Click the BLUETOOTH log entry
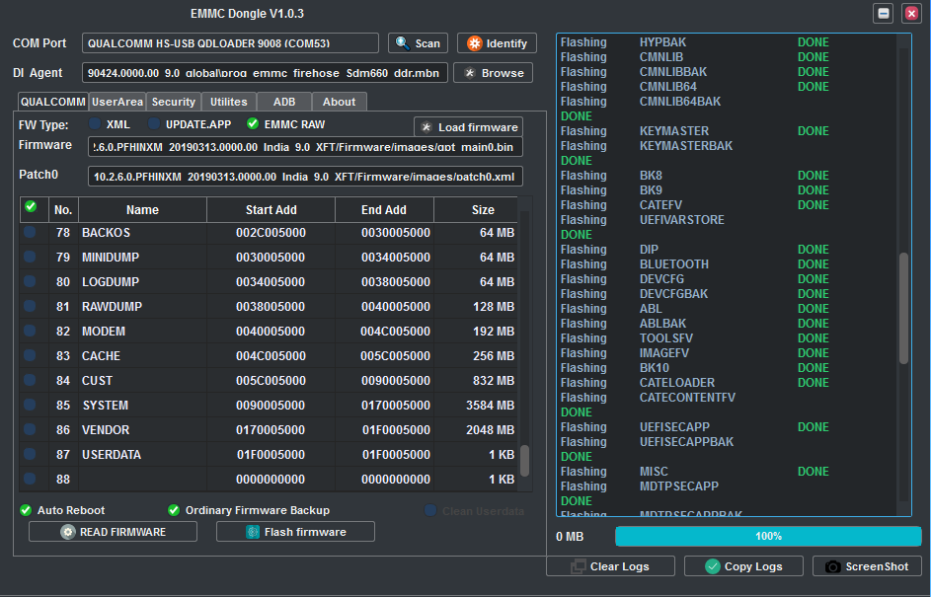This screenshot has height=597, width=931. (674, 264)
